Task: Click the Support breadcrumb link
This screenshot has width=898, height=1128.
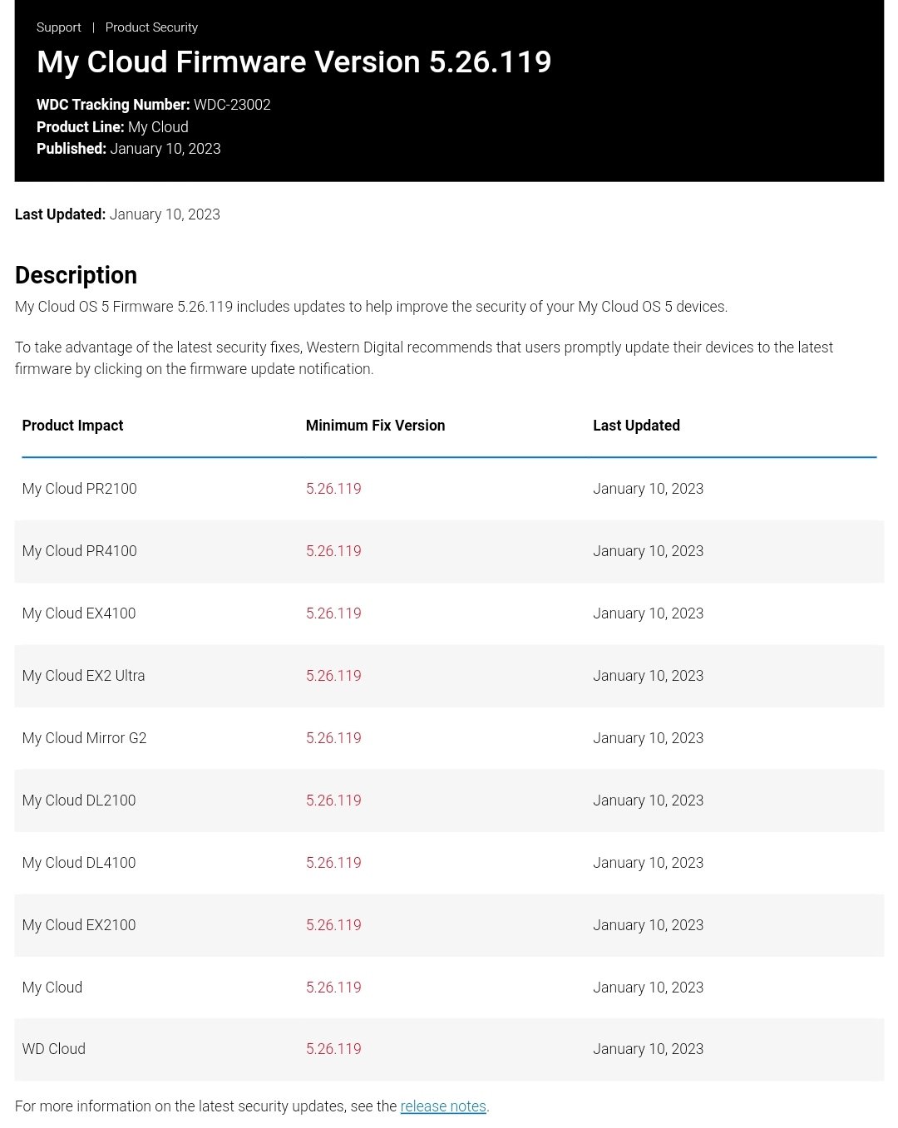Action: pyautogui.click(x=59, y=27)
